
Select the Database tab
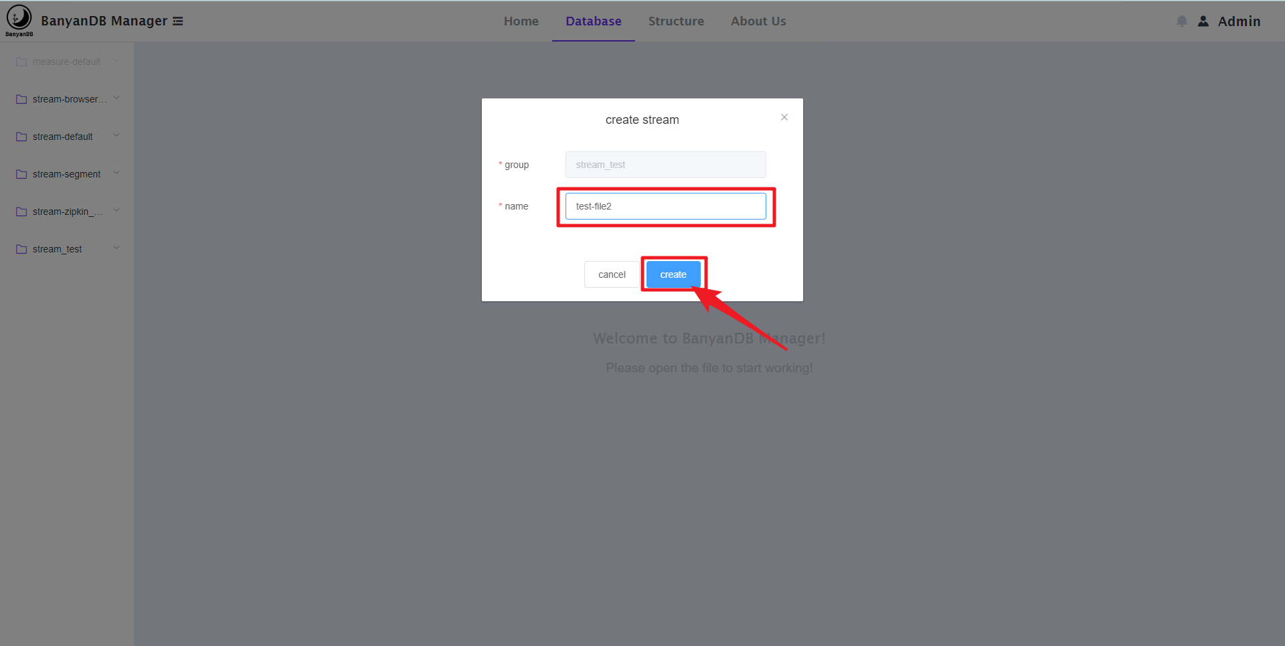click(x=594, y=21)
